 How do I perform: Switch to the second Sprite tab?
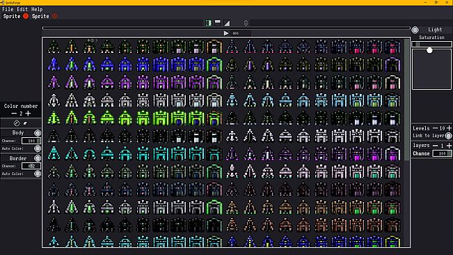[40, 16]
